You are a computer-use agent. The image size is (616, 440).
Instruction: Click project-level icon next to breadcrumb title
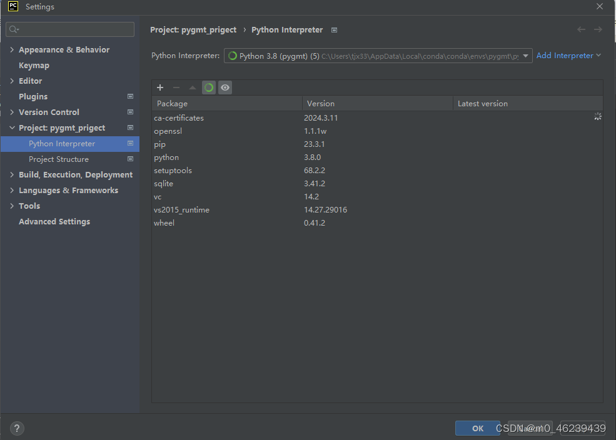tap(335, 30)
